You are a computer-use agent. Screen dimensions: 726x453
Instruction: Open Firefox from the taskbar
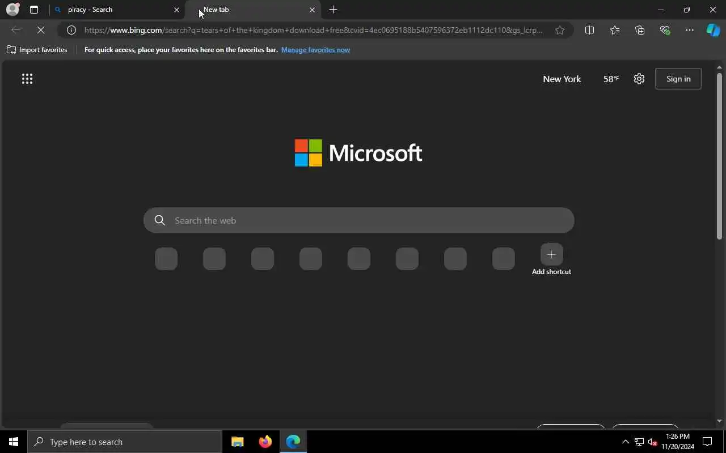pyautogui.click(x=265, y=442)
